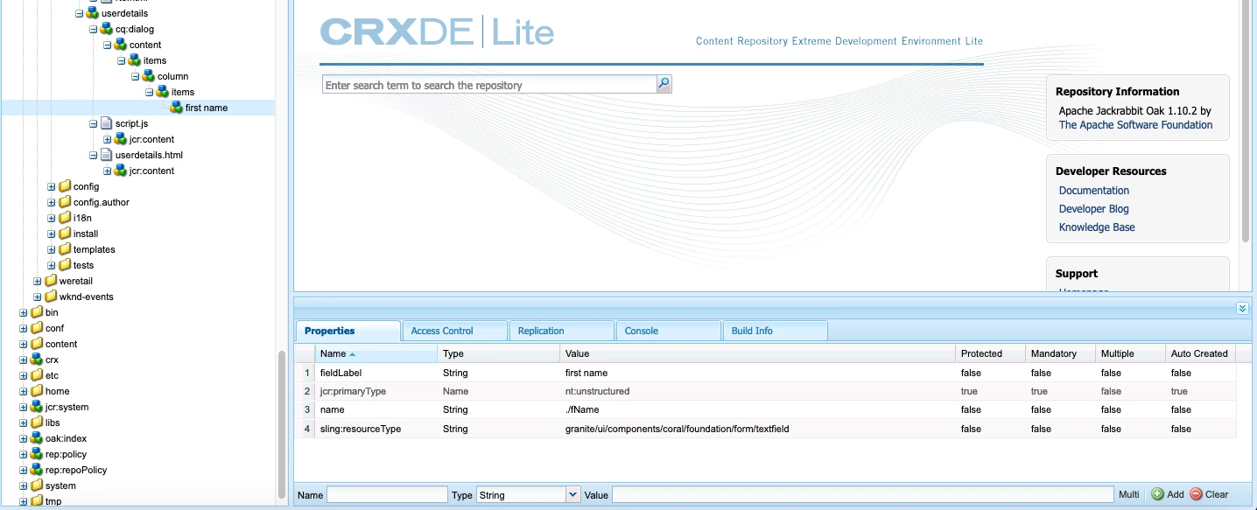Expand the home folder
This screenshot has height=510, width=1257.
24,391
